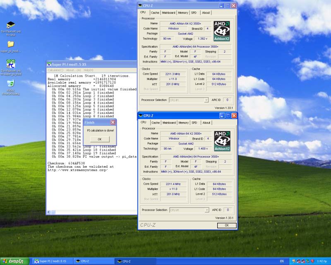Click the left scroll arrow in Super PI

pos(49,212)
